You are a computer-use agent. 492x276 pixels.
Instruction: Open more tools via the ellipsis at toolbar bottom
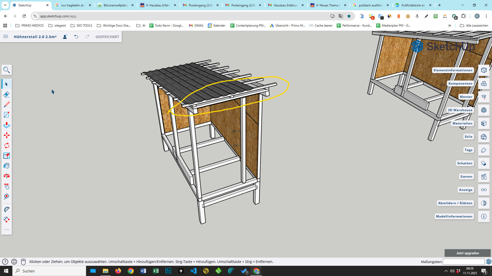(6, 230)
